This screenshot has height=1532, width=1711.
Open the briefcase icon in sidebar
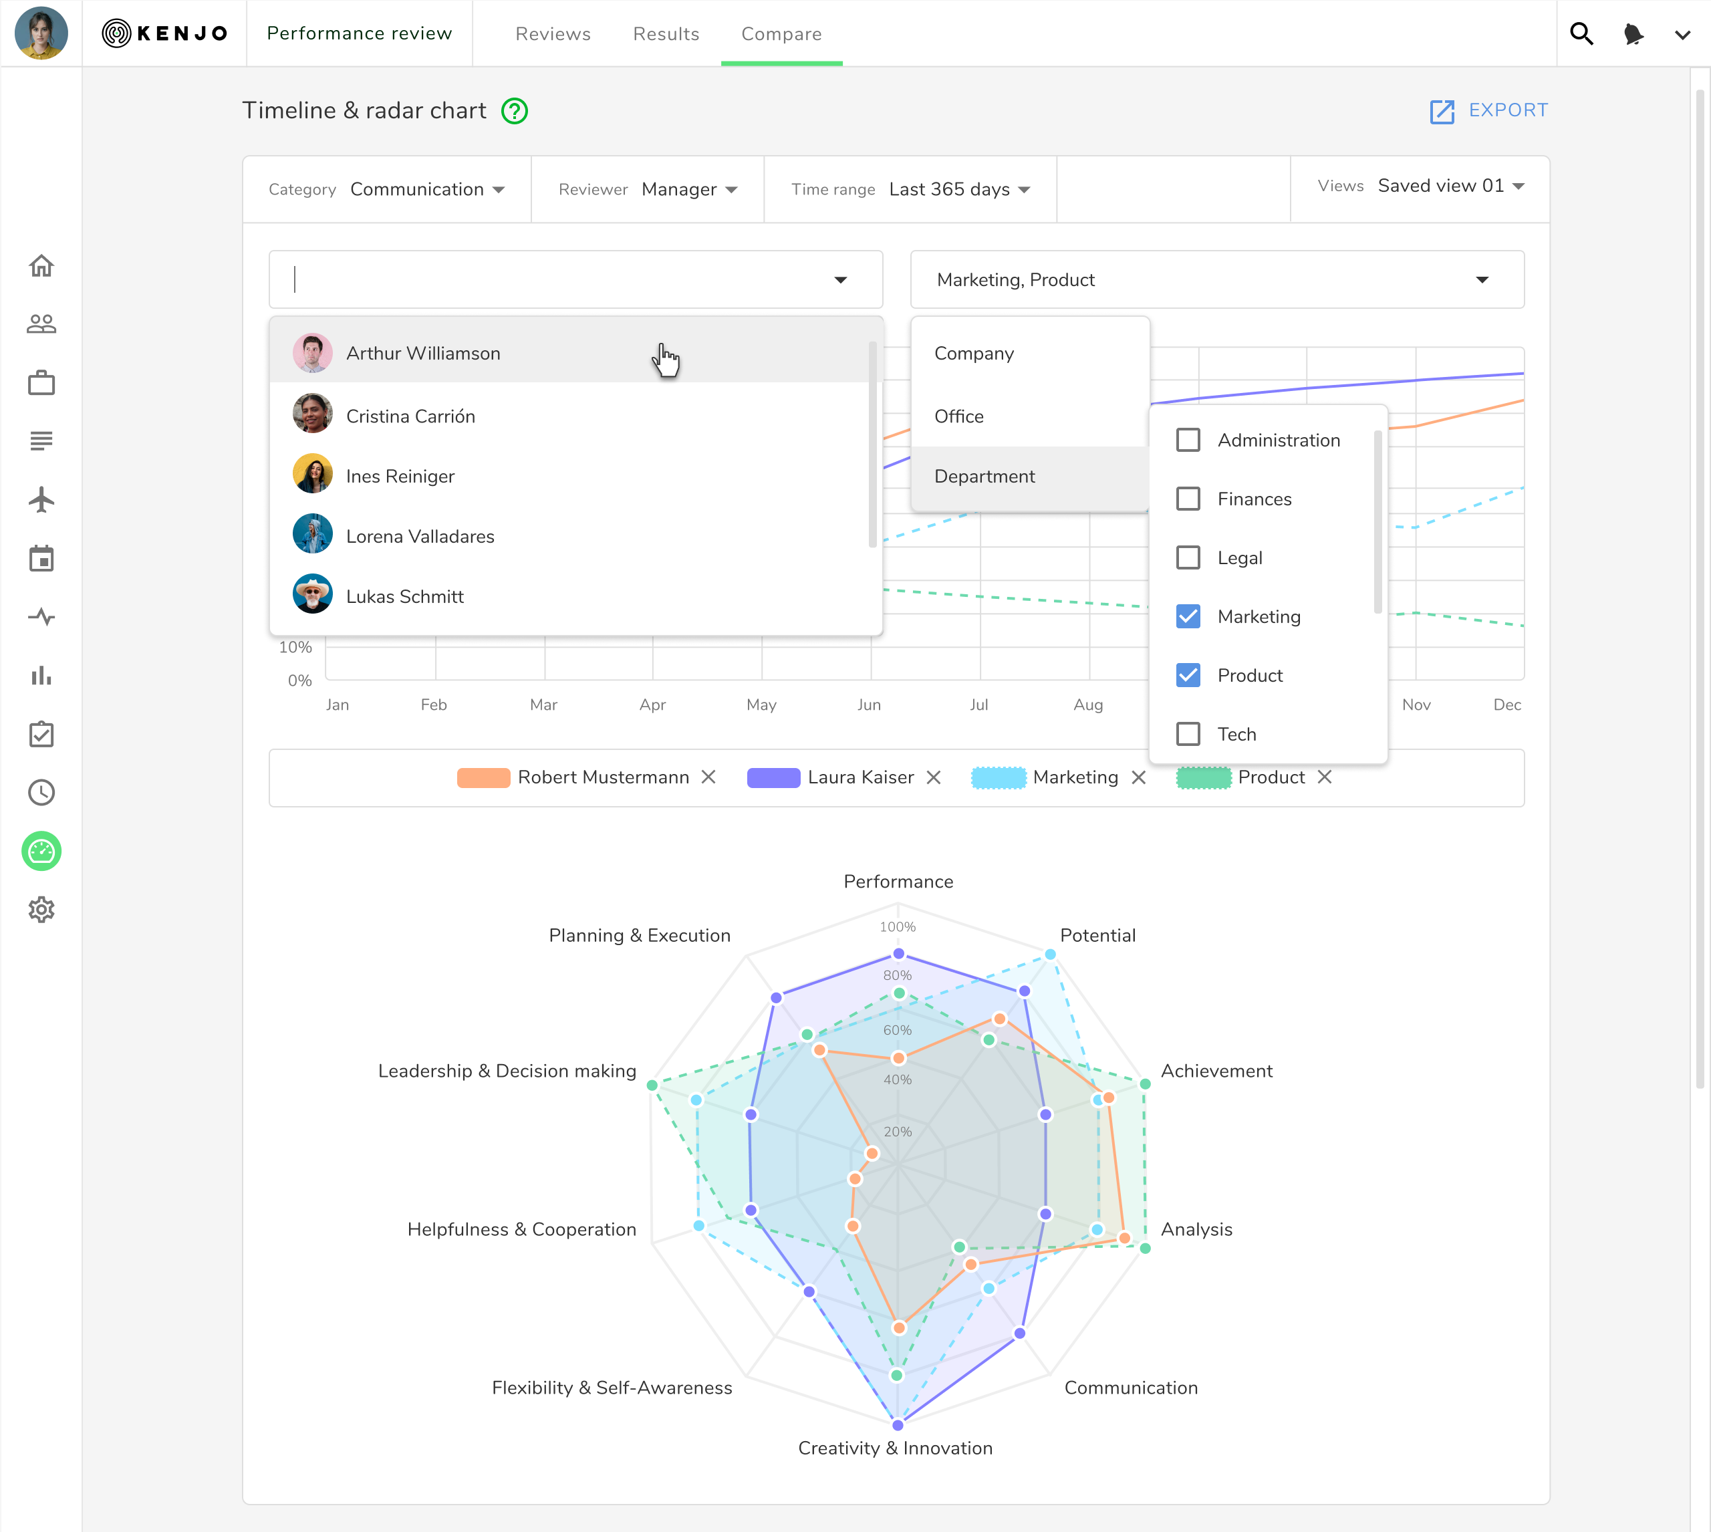click(x=41, y=383)
